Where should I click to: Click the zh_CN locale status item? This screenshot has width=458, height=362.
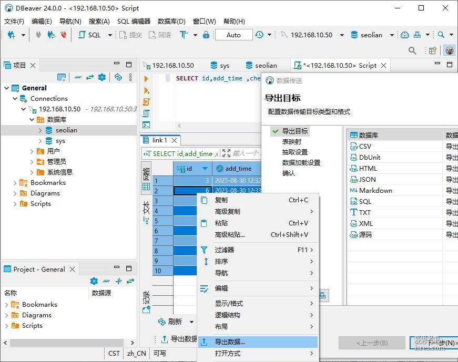[x=136, y=354]
